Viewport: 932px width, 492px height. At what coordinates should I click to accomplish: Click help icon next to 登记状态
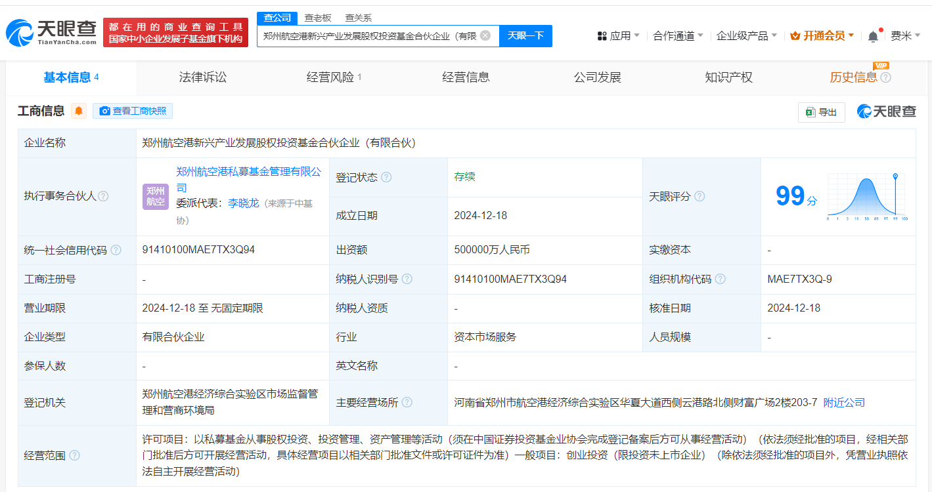[x=386, y=177]
